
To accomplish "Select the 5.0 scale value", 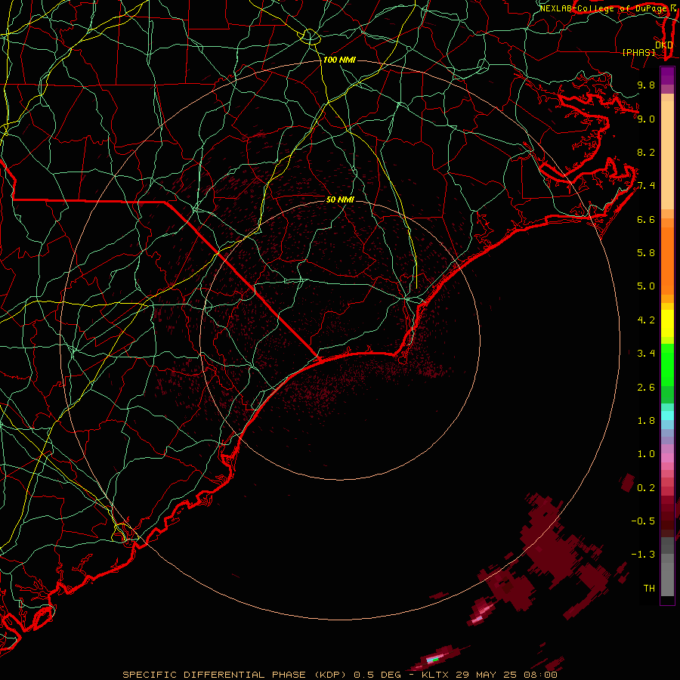I will [x=646, y=286].
